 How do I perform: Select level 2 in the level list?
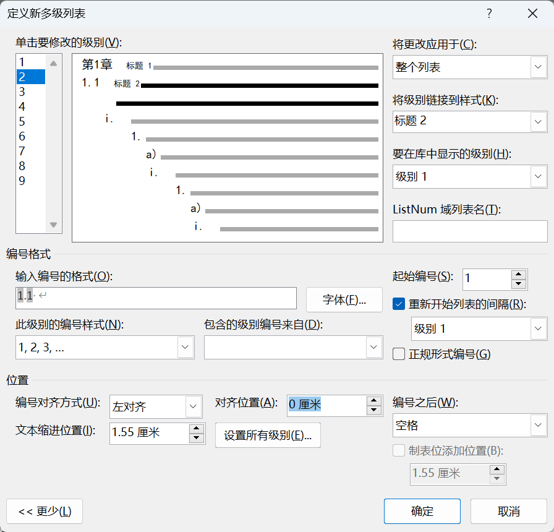coord(31,77)
